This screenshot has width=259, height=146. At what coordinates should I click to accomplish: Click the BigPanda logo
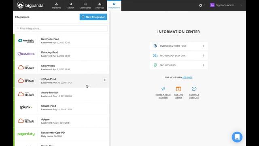pos(30,5)
